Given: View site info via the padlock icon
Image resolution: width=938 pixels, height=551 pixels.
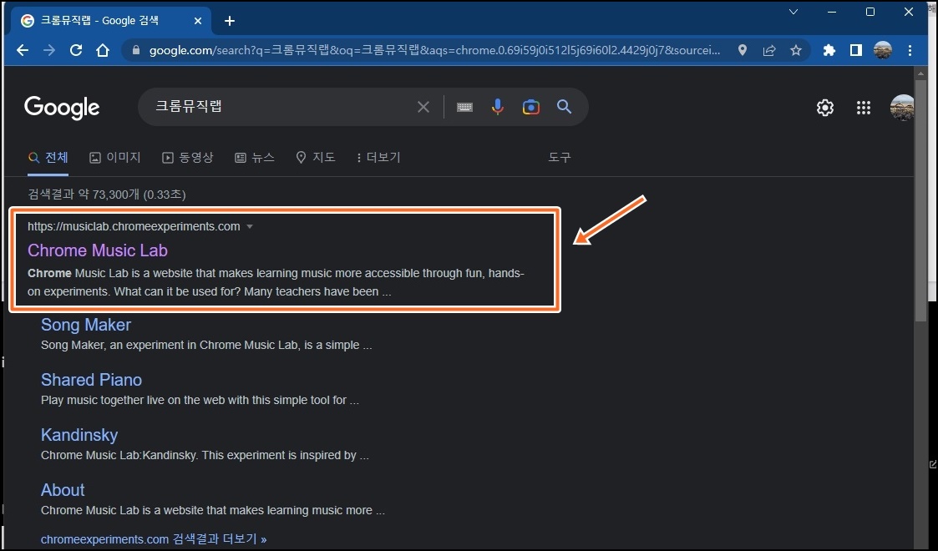Looking at the screenshot, I should tap(136, 50).
